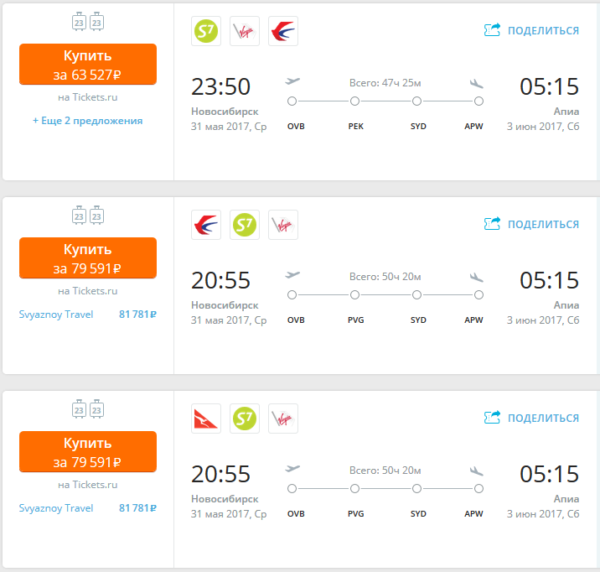Click S7 logo in second result
This screenshot has width=600, height=572.
tap(245, 225)
